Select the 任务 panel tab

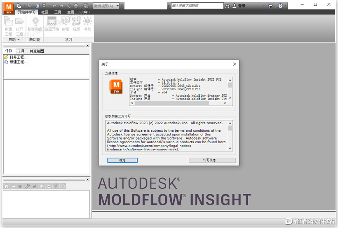click(9, 51)
